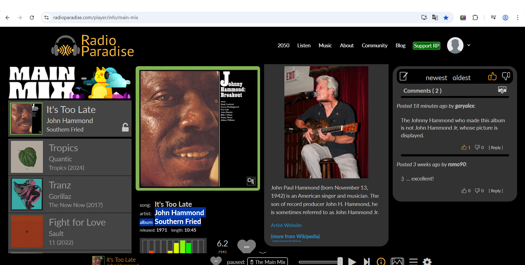Image resolution: width=525 pixels, height=265 pixels.
Task: Open the playlist lines icon in player bar
Action: (413, 262)
